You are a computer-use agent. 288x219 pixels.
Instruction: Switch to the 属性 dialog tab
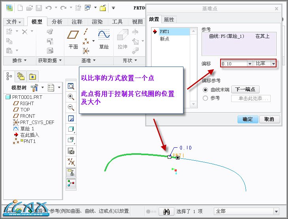coord(169,19)
